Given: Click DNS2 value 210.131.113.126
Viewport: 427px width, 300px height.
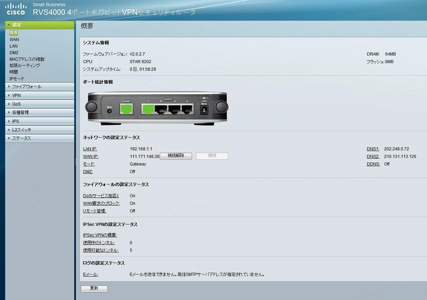Looking at the screenshot, I should tap(400, 157).
